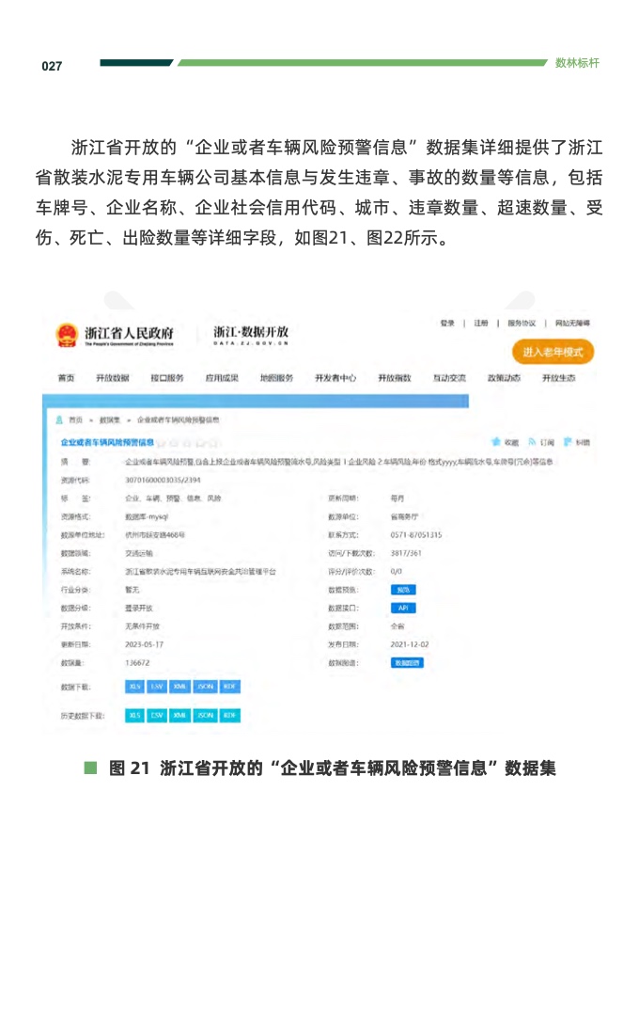Download JSON file in 数据下载 row
639x1013 pixels.
point(205,688)
